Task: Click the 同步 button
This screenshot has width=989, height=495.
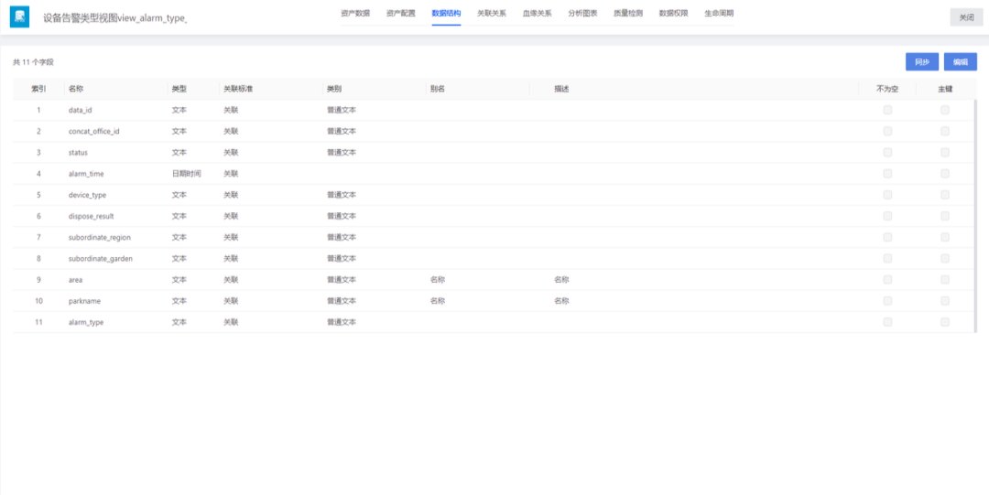Action: click(922, 62)
